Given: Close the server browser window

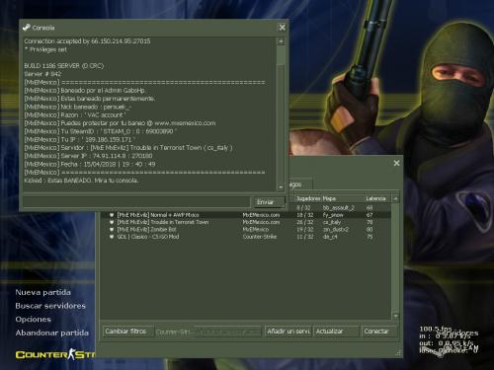Looking at the screenshot, I should (396, 163).
